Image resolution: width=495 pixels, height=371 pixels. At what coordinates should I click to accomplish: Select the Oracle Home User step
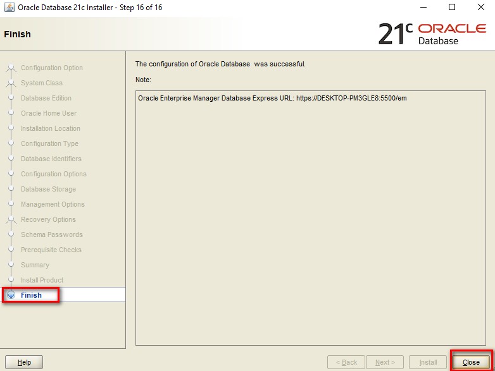click(x=49, y=113)
